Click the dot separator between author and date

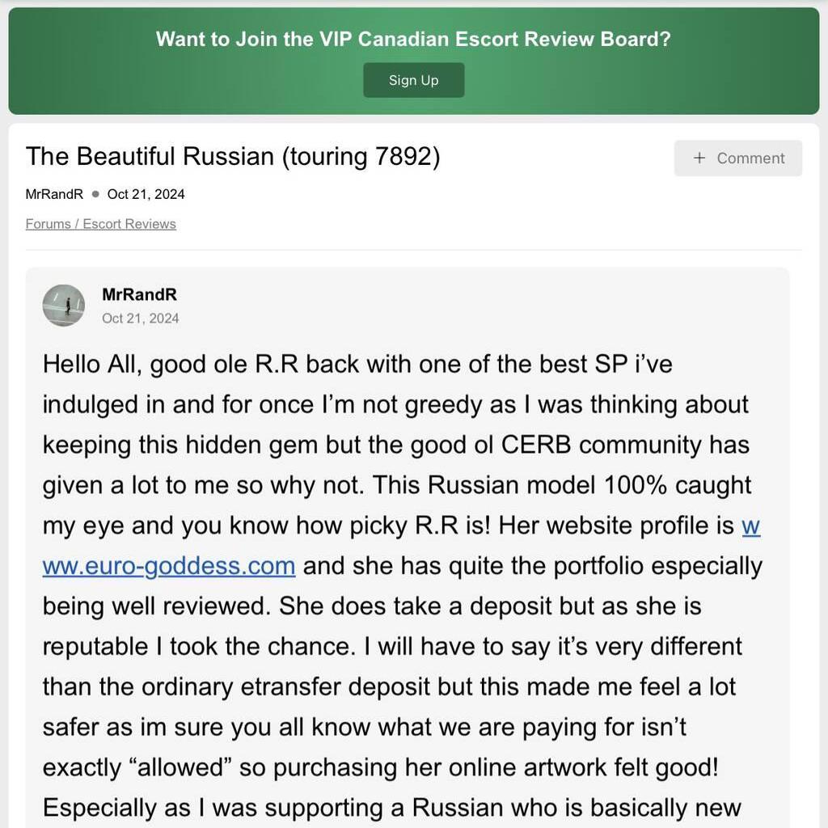[95, 194]
